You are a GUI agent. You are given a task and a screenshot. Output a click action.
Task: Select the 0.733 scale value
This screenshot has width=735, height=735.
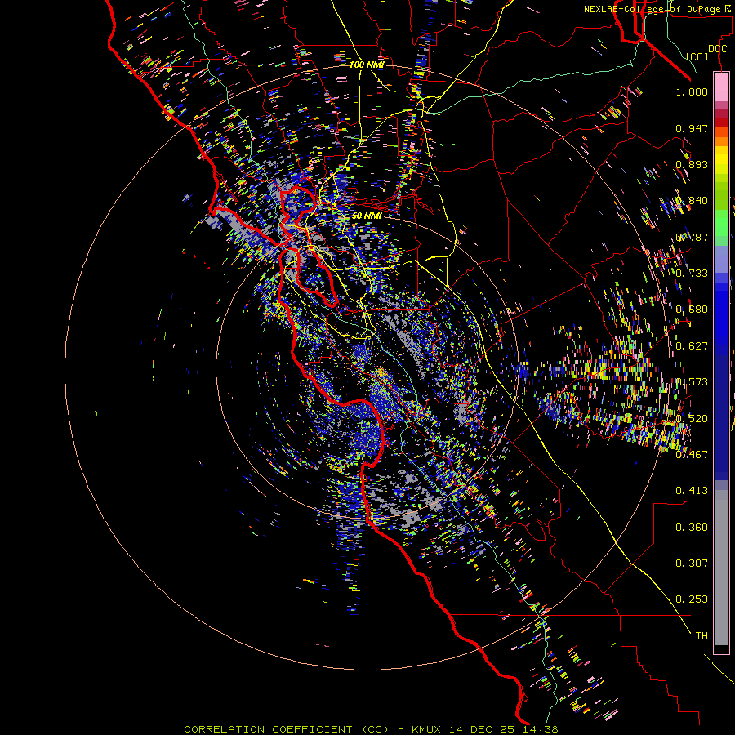pos(692,274)
